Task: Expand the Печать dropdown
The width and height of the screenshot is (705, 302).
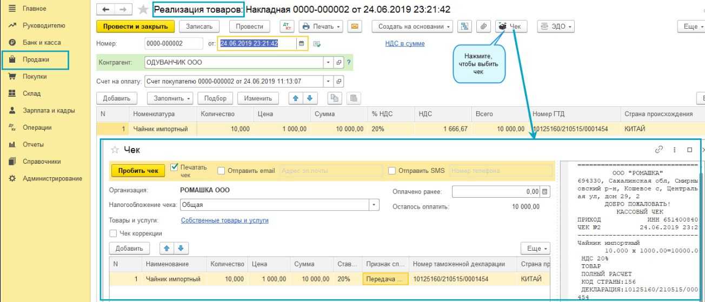Action: (322, 26)
